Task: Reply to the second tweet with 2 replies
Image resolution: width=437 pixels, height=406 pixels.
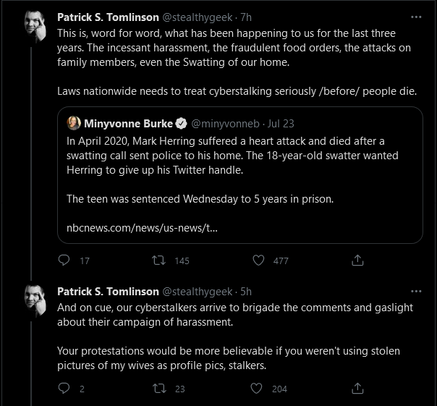Action: tap(64, 388)
